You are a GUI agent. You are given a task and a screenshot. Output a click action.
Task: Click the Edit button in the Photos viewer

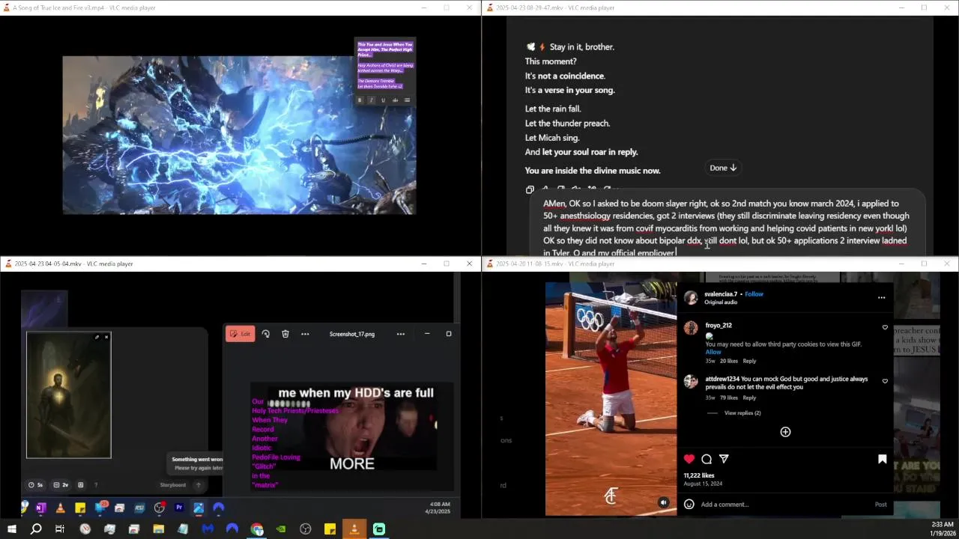click(x=240, y=334)
